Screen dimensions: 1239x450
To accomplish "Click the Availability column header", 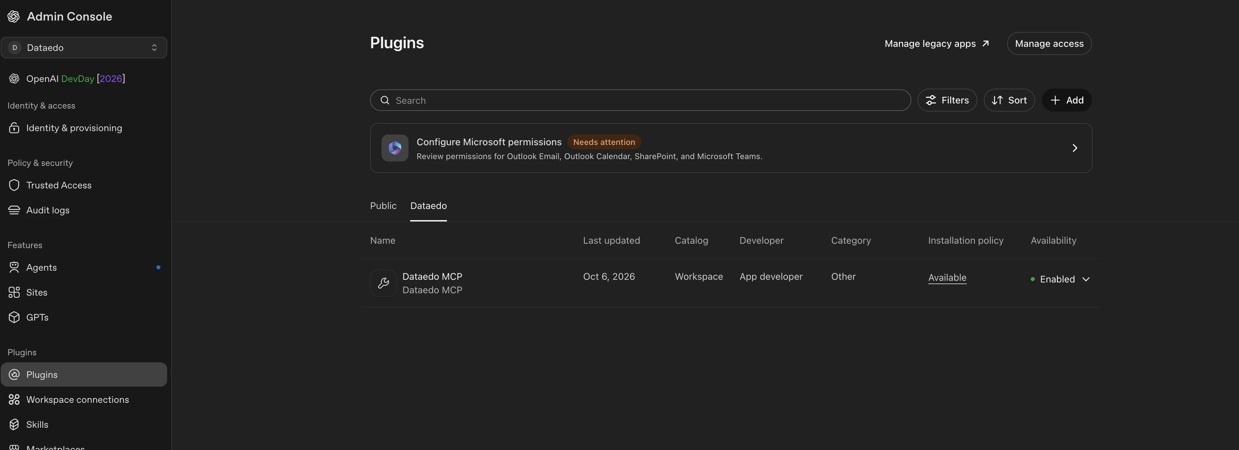I will 1053,240.
